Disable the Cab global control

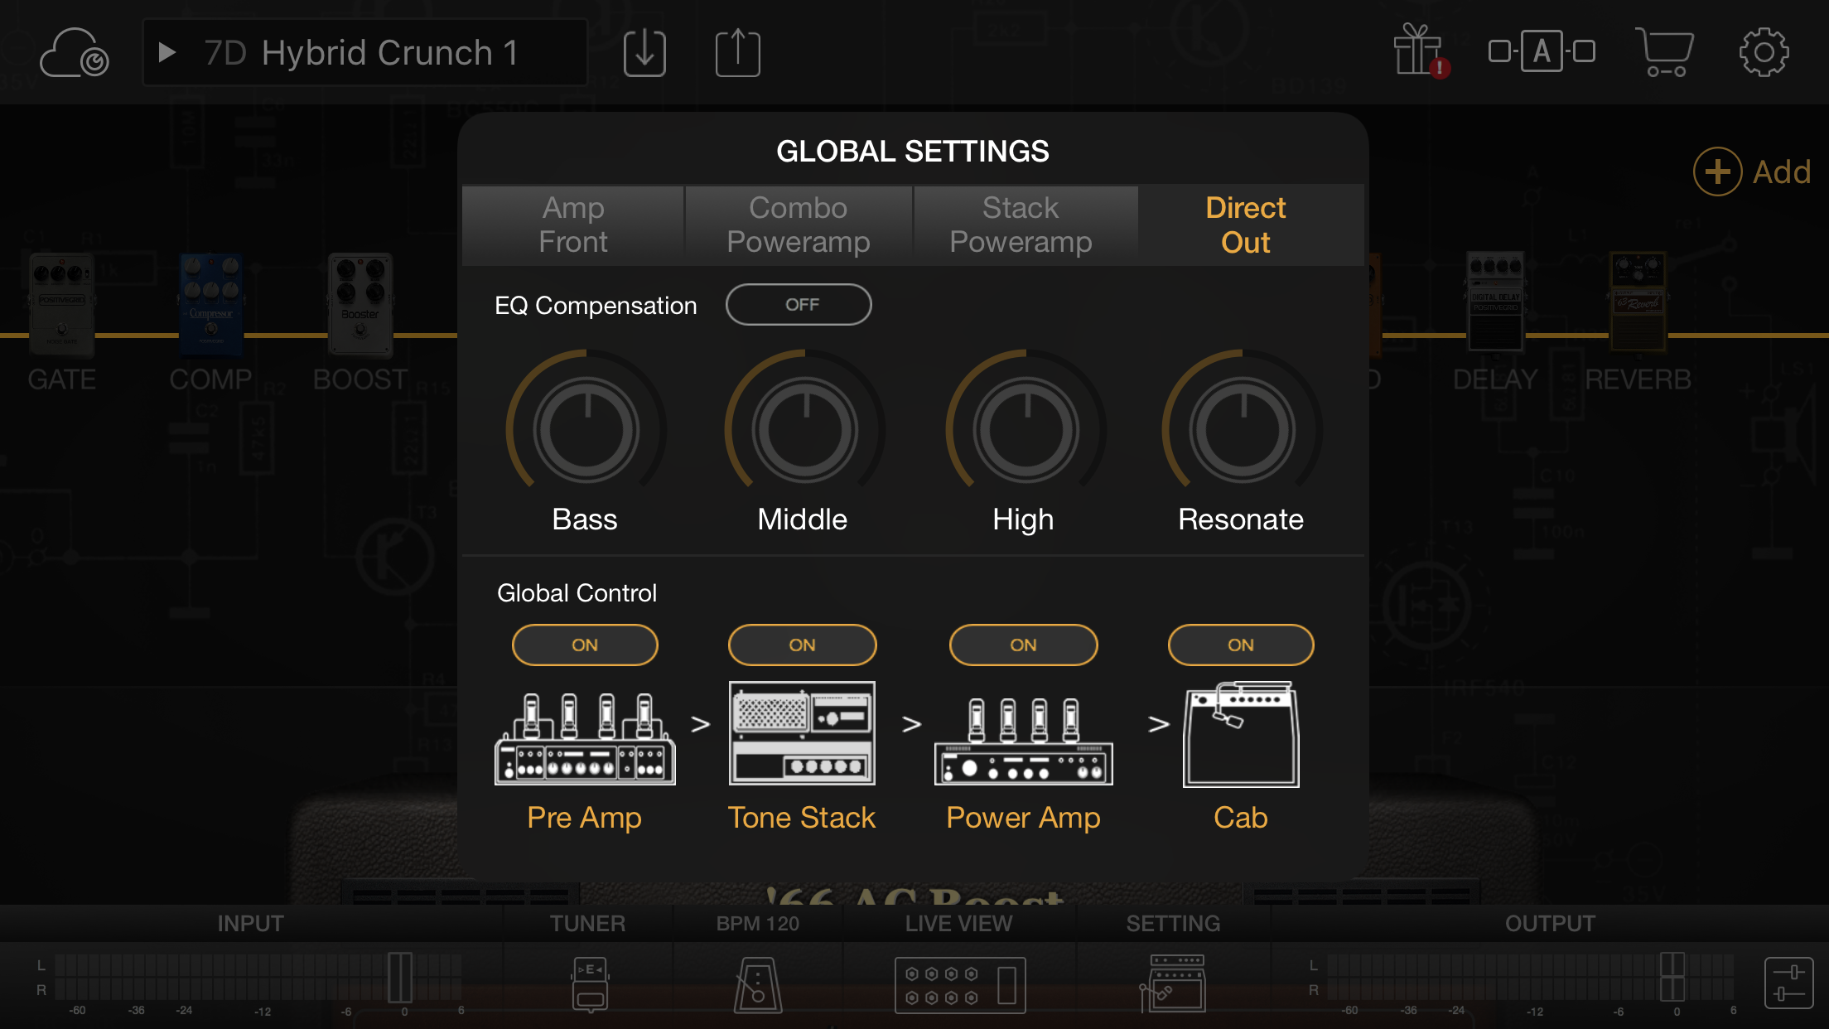tap(1240, 645)
